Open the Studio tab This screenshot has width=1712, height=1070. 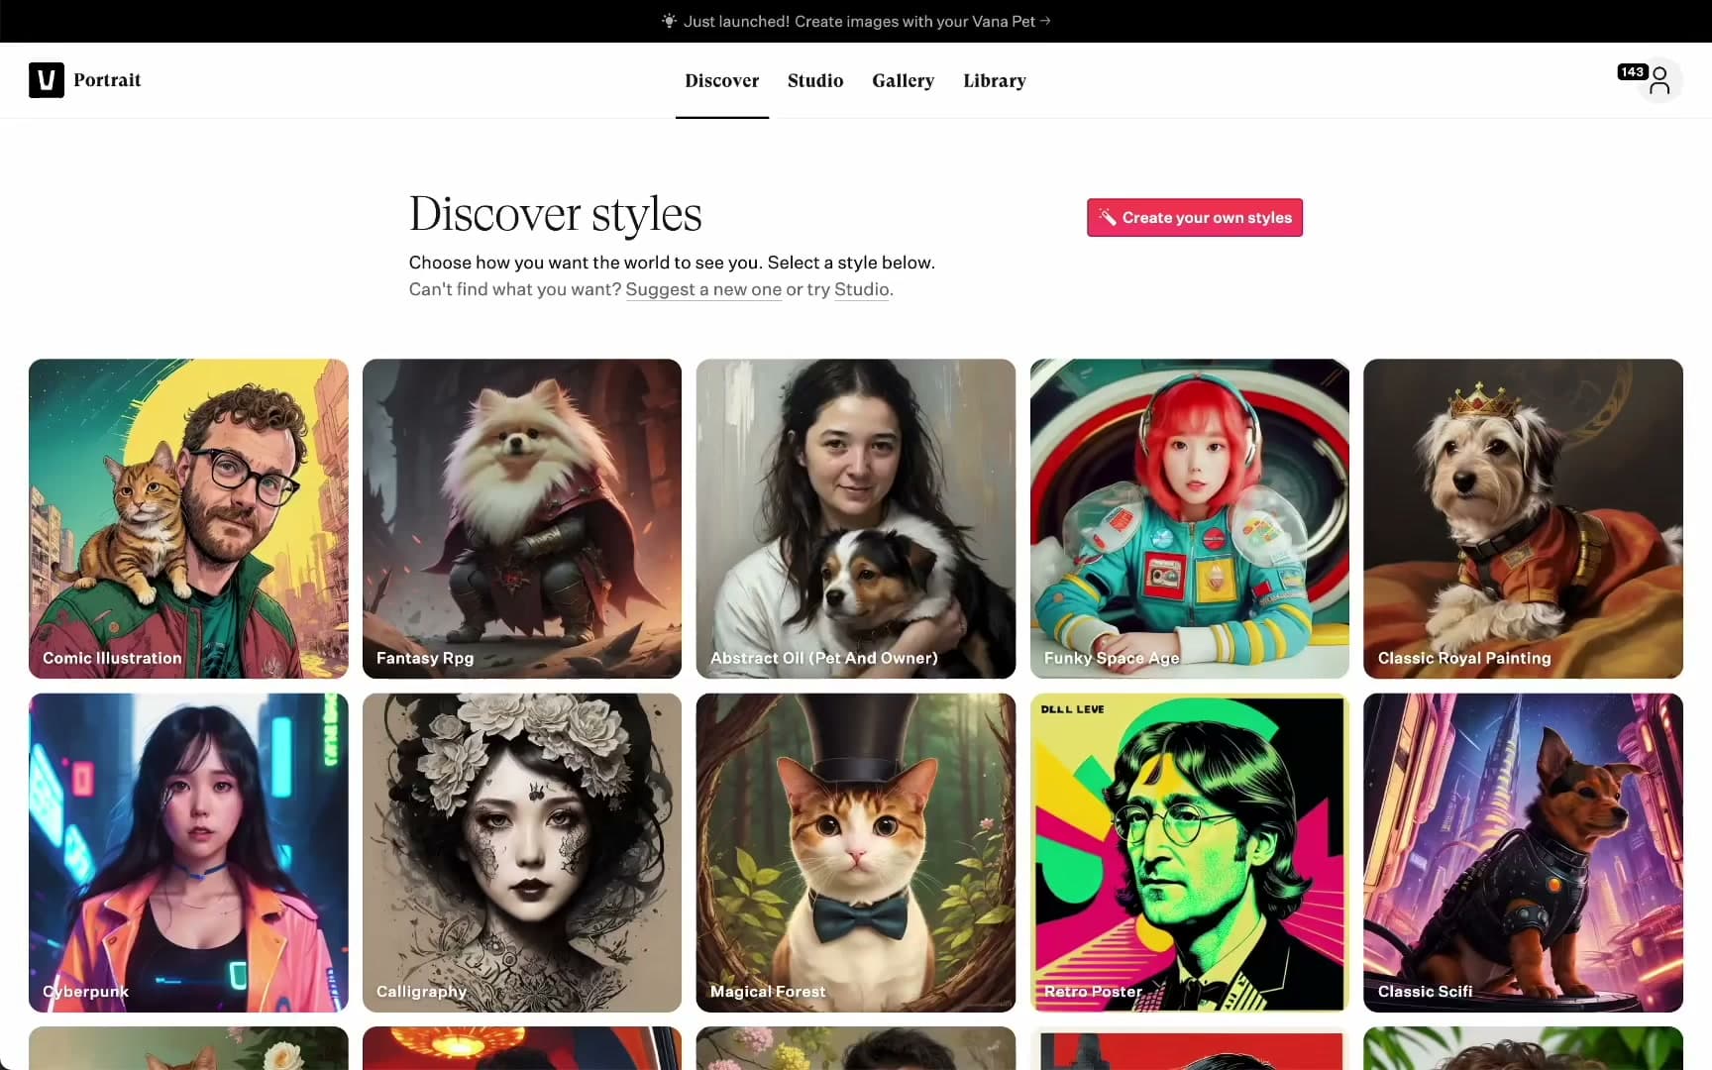tap(815, 81)
